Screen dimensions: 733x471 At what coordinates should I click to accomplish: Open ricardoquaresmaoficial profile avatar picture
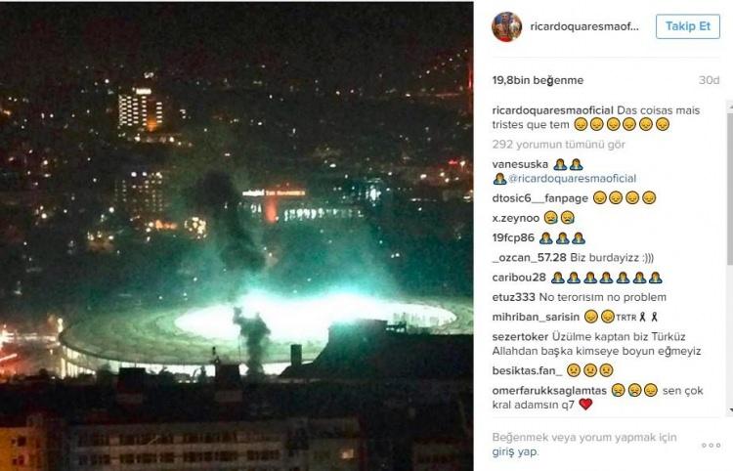[x=506, y=26]
